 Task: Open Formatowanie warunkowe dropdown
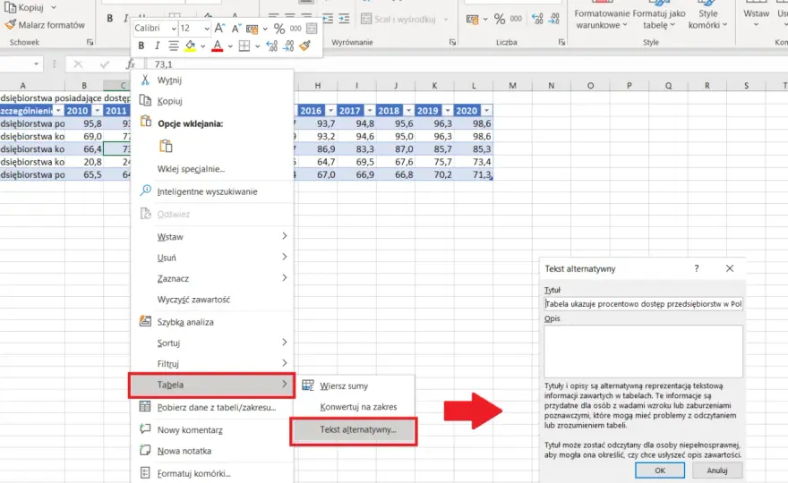pyautogui.click(x=602, y=19)
